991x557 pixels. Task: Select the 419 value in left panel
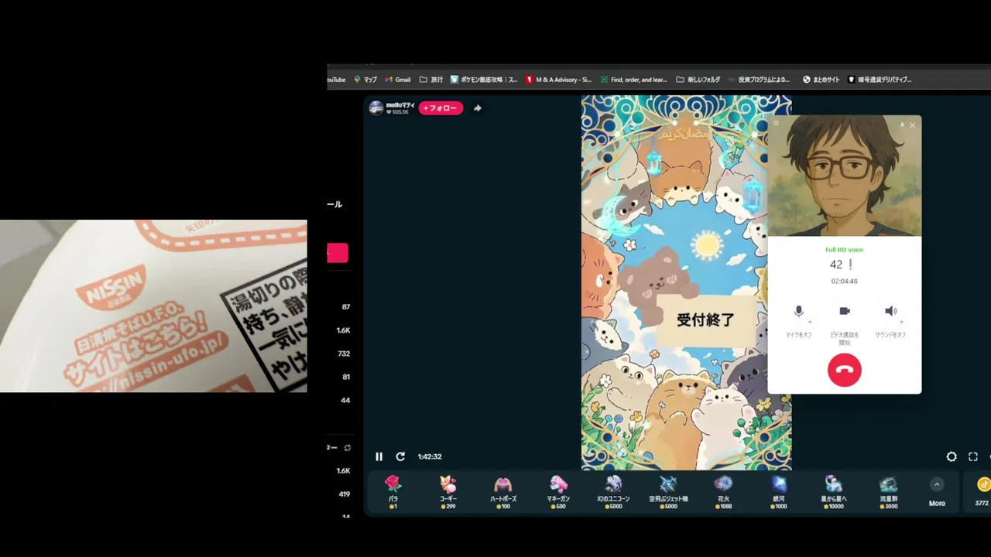[345, 494]
